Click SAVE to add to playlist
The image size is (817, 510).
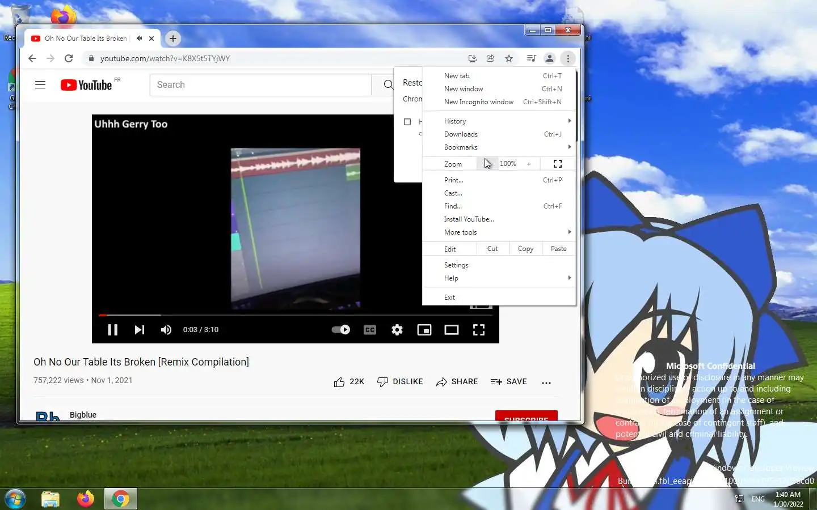pyautogui.click(x=508, y=382)
